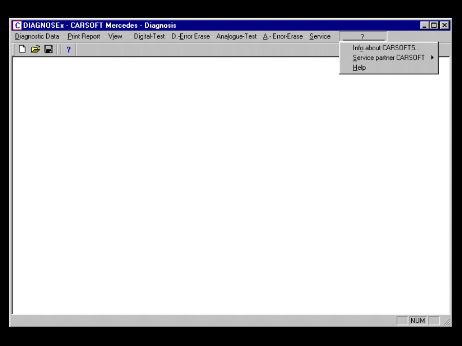Open the Diagnostic Data menu
The width and height of the screenshot is (462, 346).
37,36
